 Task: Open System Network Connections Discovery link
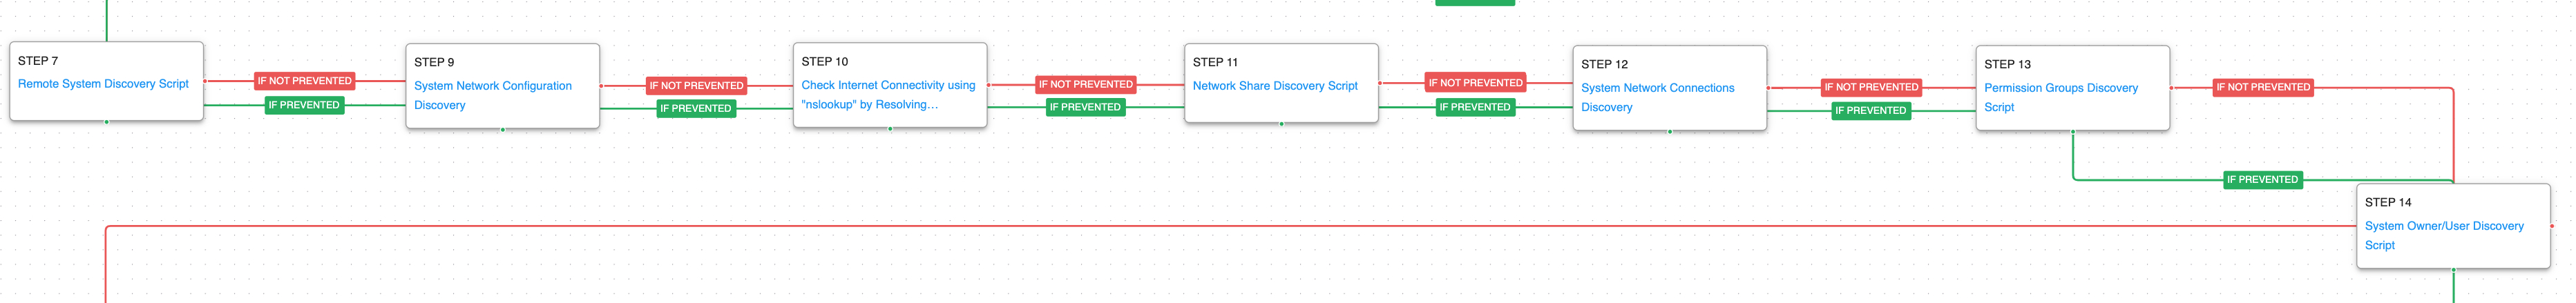[1656, 88]
